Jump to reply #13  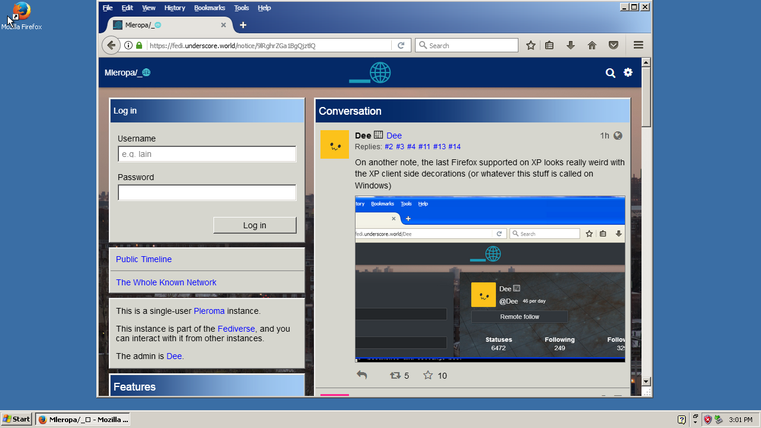[439, 147]
